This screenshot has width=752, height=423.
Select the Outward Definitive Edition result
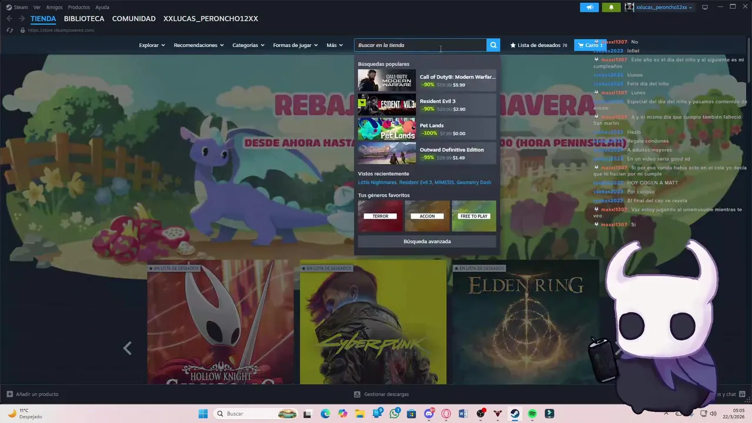click(x=427, y=153)
